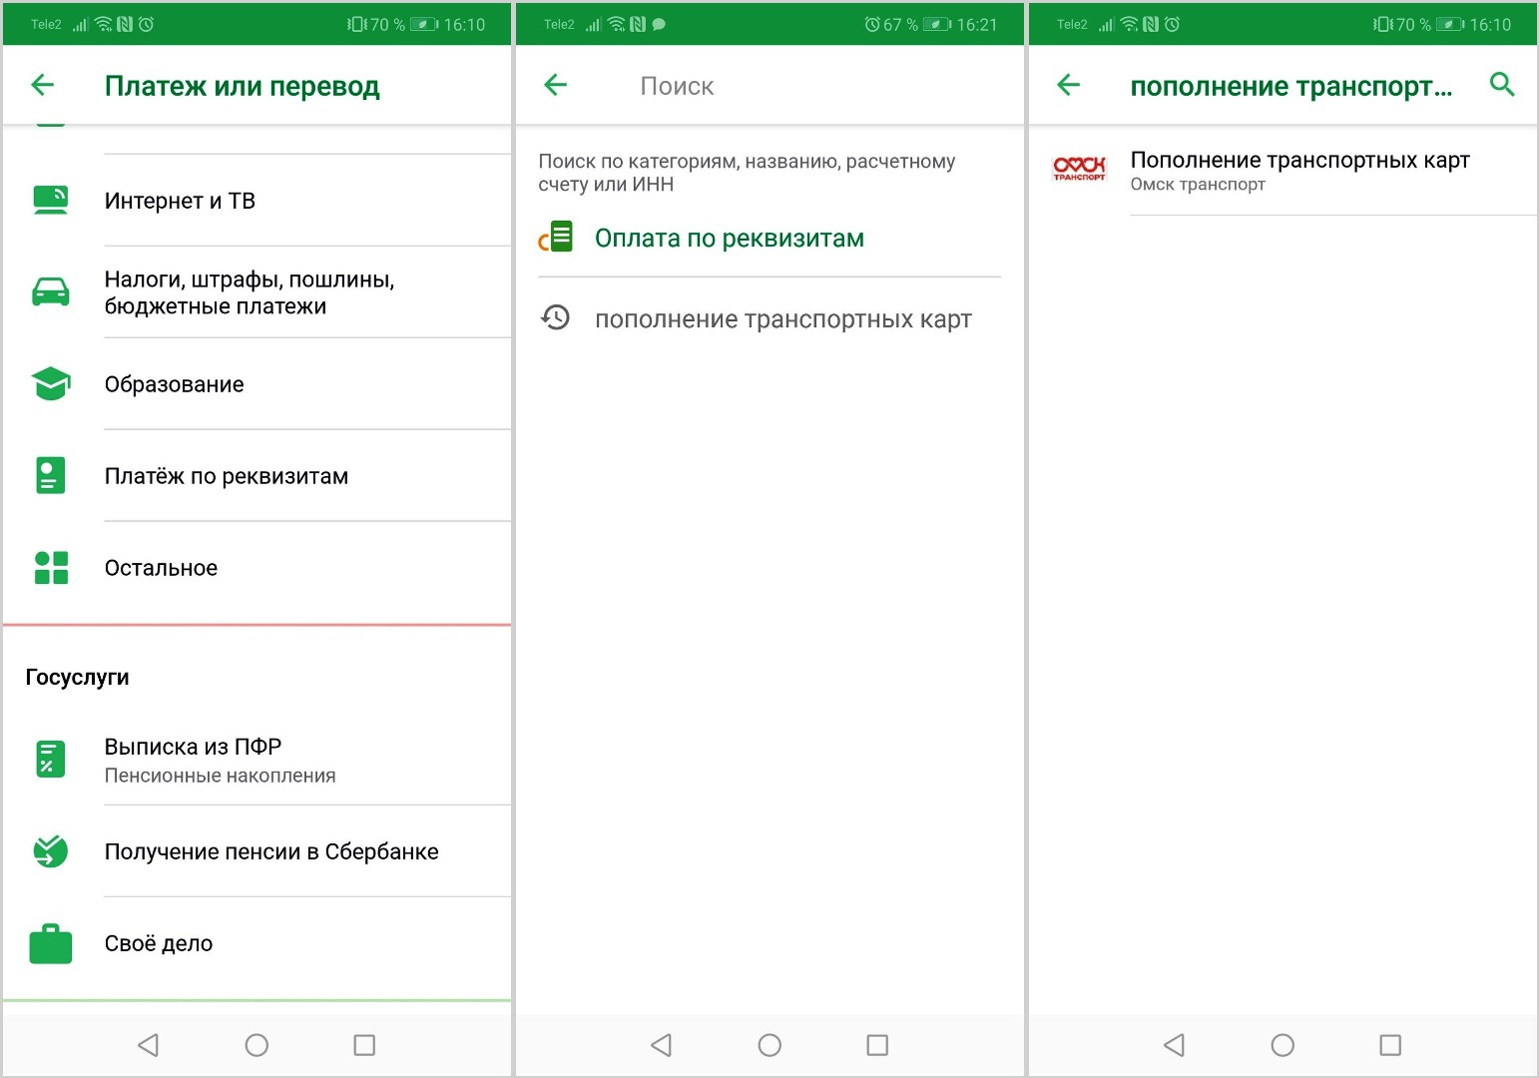The image size is (1539, 1078).
Task: Tap the graduation cap Образование icon
Action: pos(51,384)
